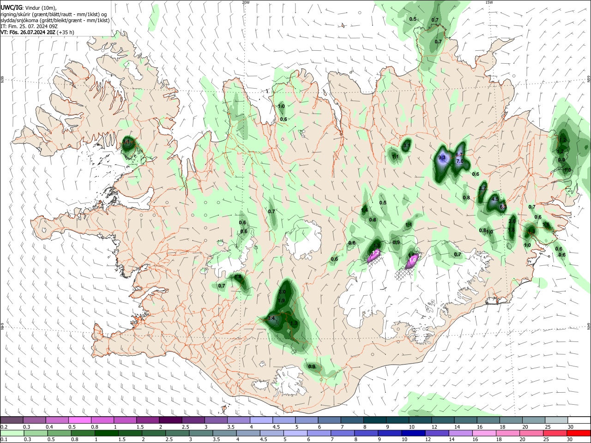Click the 7.0 precipitation value on the map
Screen dimensions: 591x443
(x=459, y=162)
